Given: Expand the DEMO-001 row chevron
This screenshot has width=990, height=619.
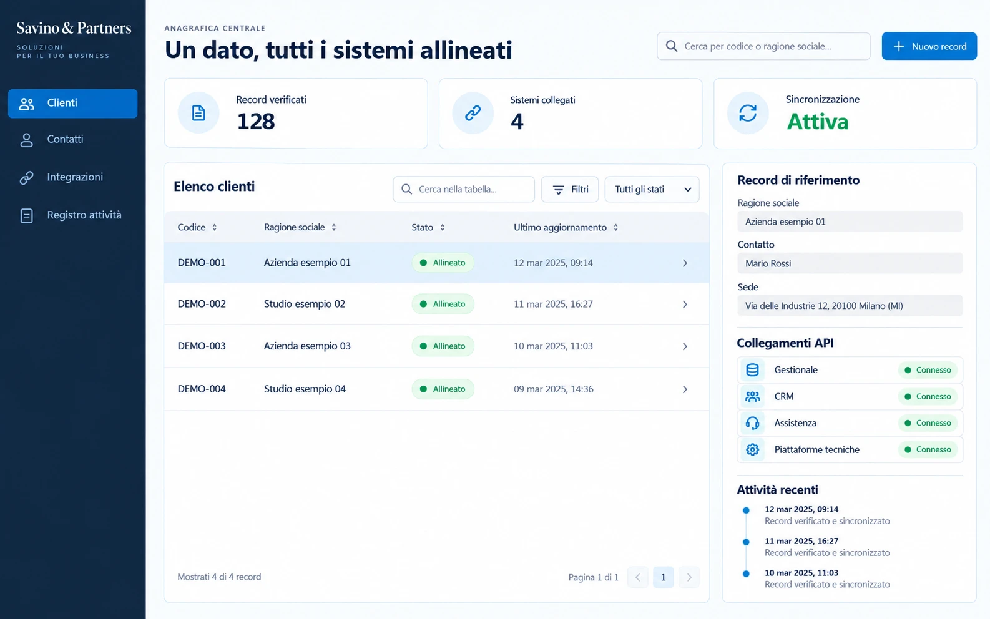Looking at the screenshot, I should [685, 263].
